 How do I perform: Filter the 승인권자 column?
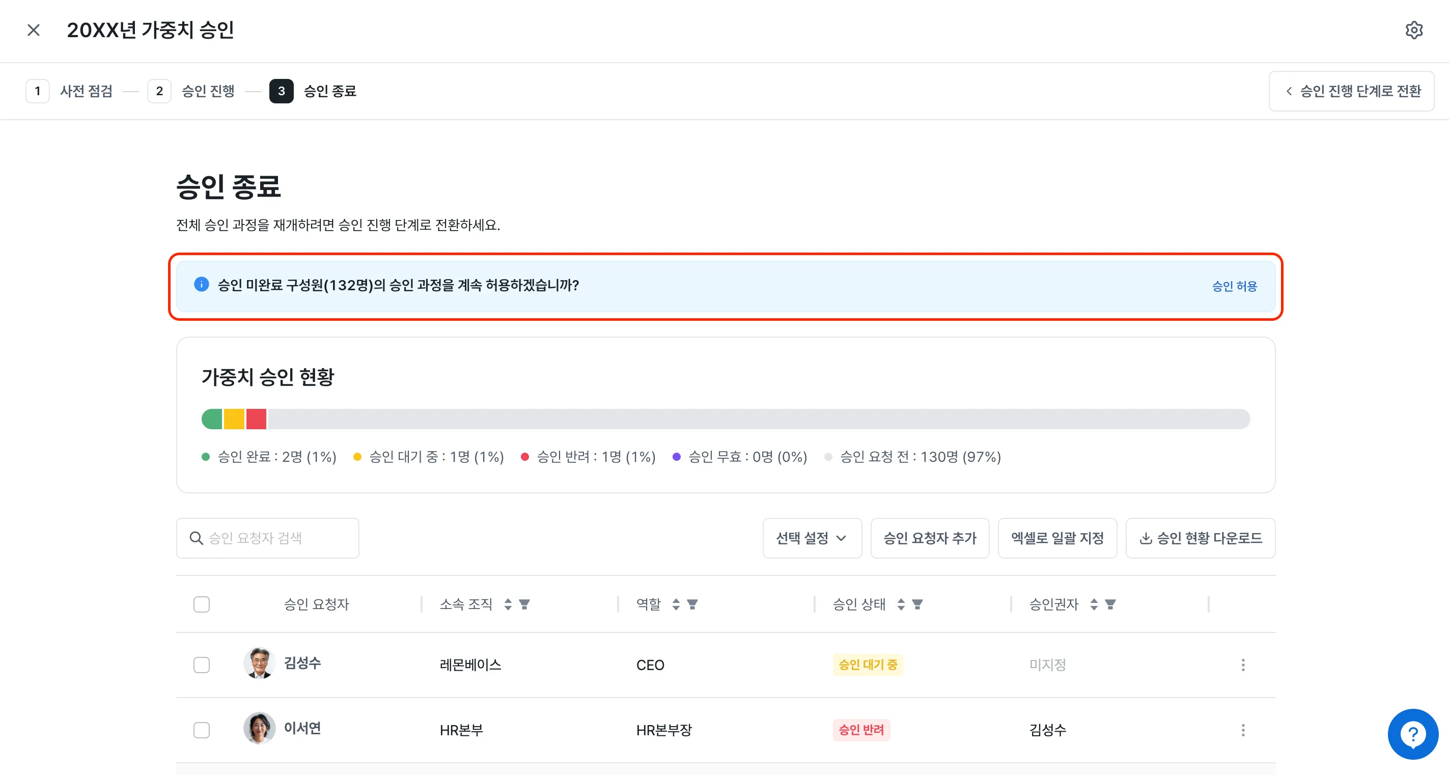(x=1110, y=604)
